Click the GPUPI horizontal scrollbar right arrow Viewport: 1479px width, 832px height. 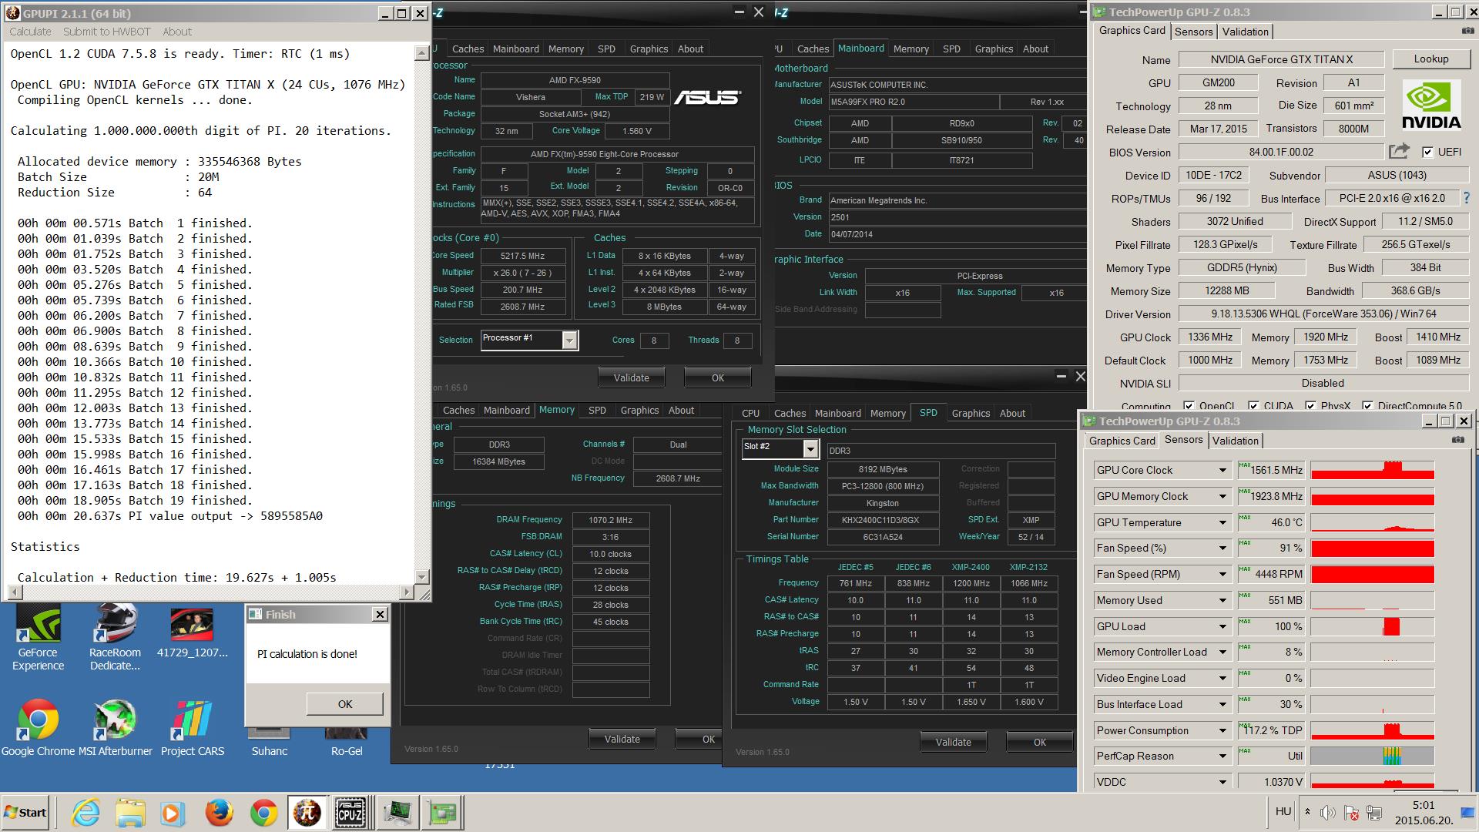click(407, 592)
